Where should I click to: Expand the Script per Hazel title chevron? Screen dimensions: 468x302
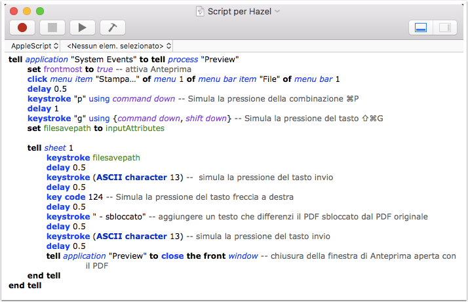pyautogui.click(x=277, y=11)
